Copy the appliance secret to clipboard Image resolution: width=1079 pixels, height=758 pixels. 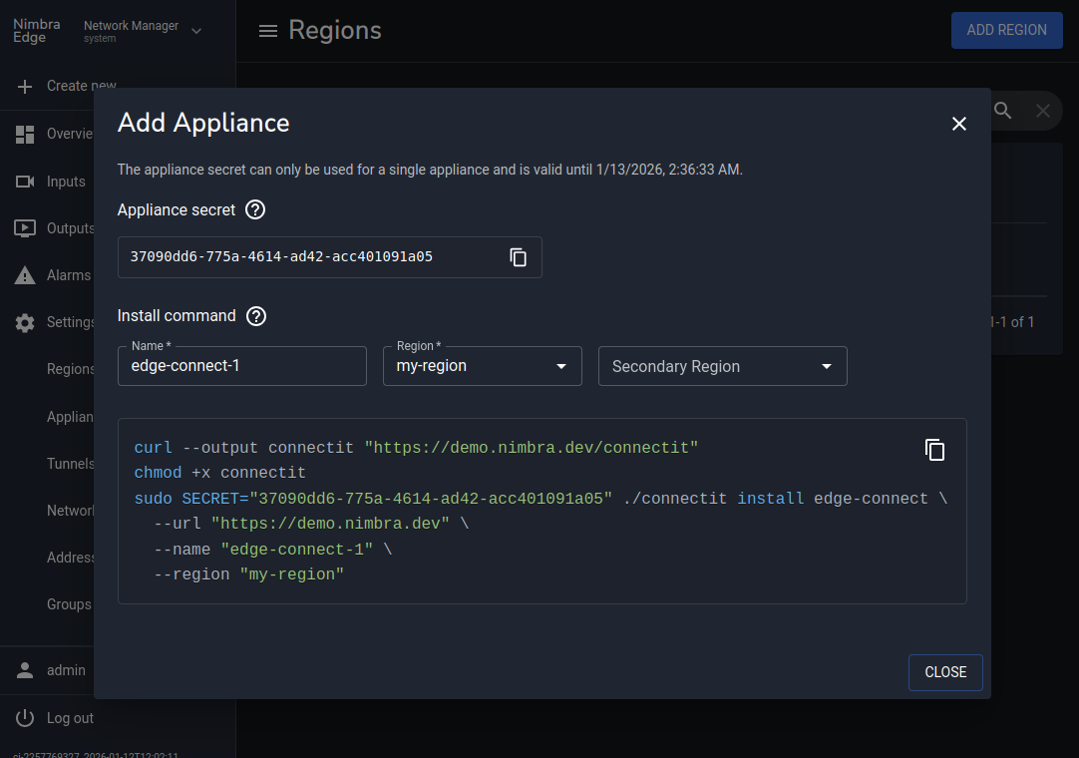point(519,257)
